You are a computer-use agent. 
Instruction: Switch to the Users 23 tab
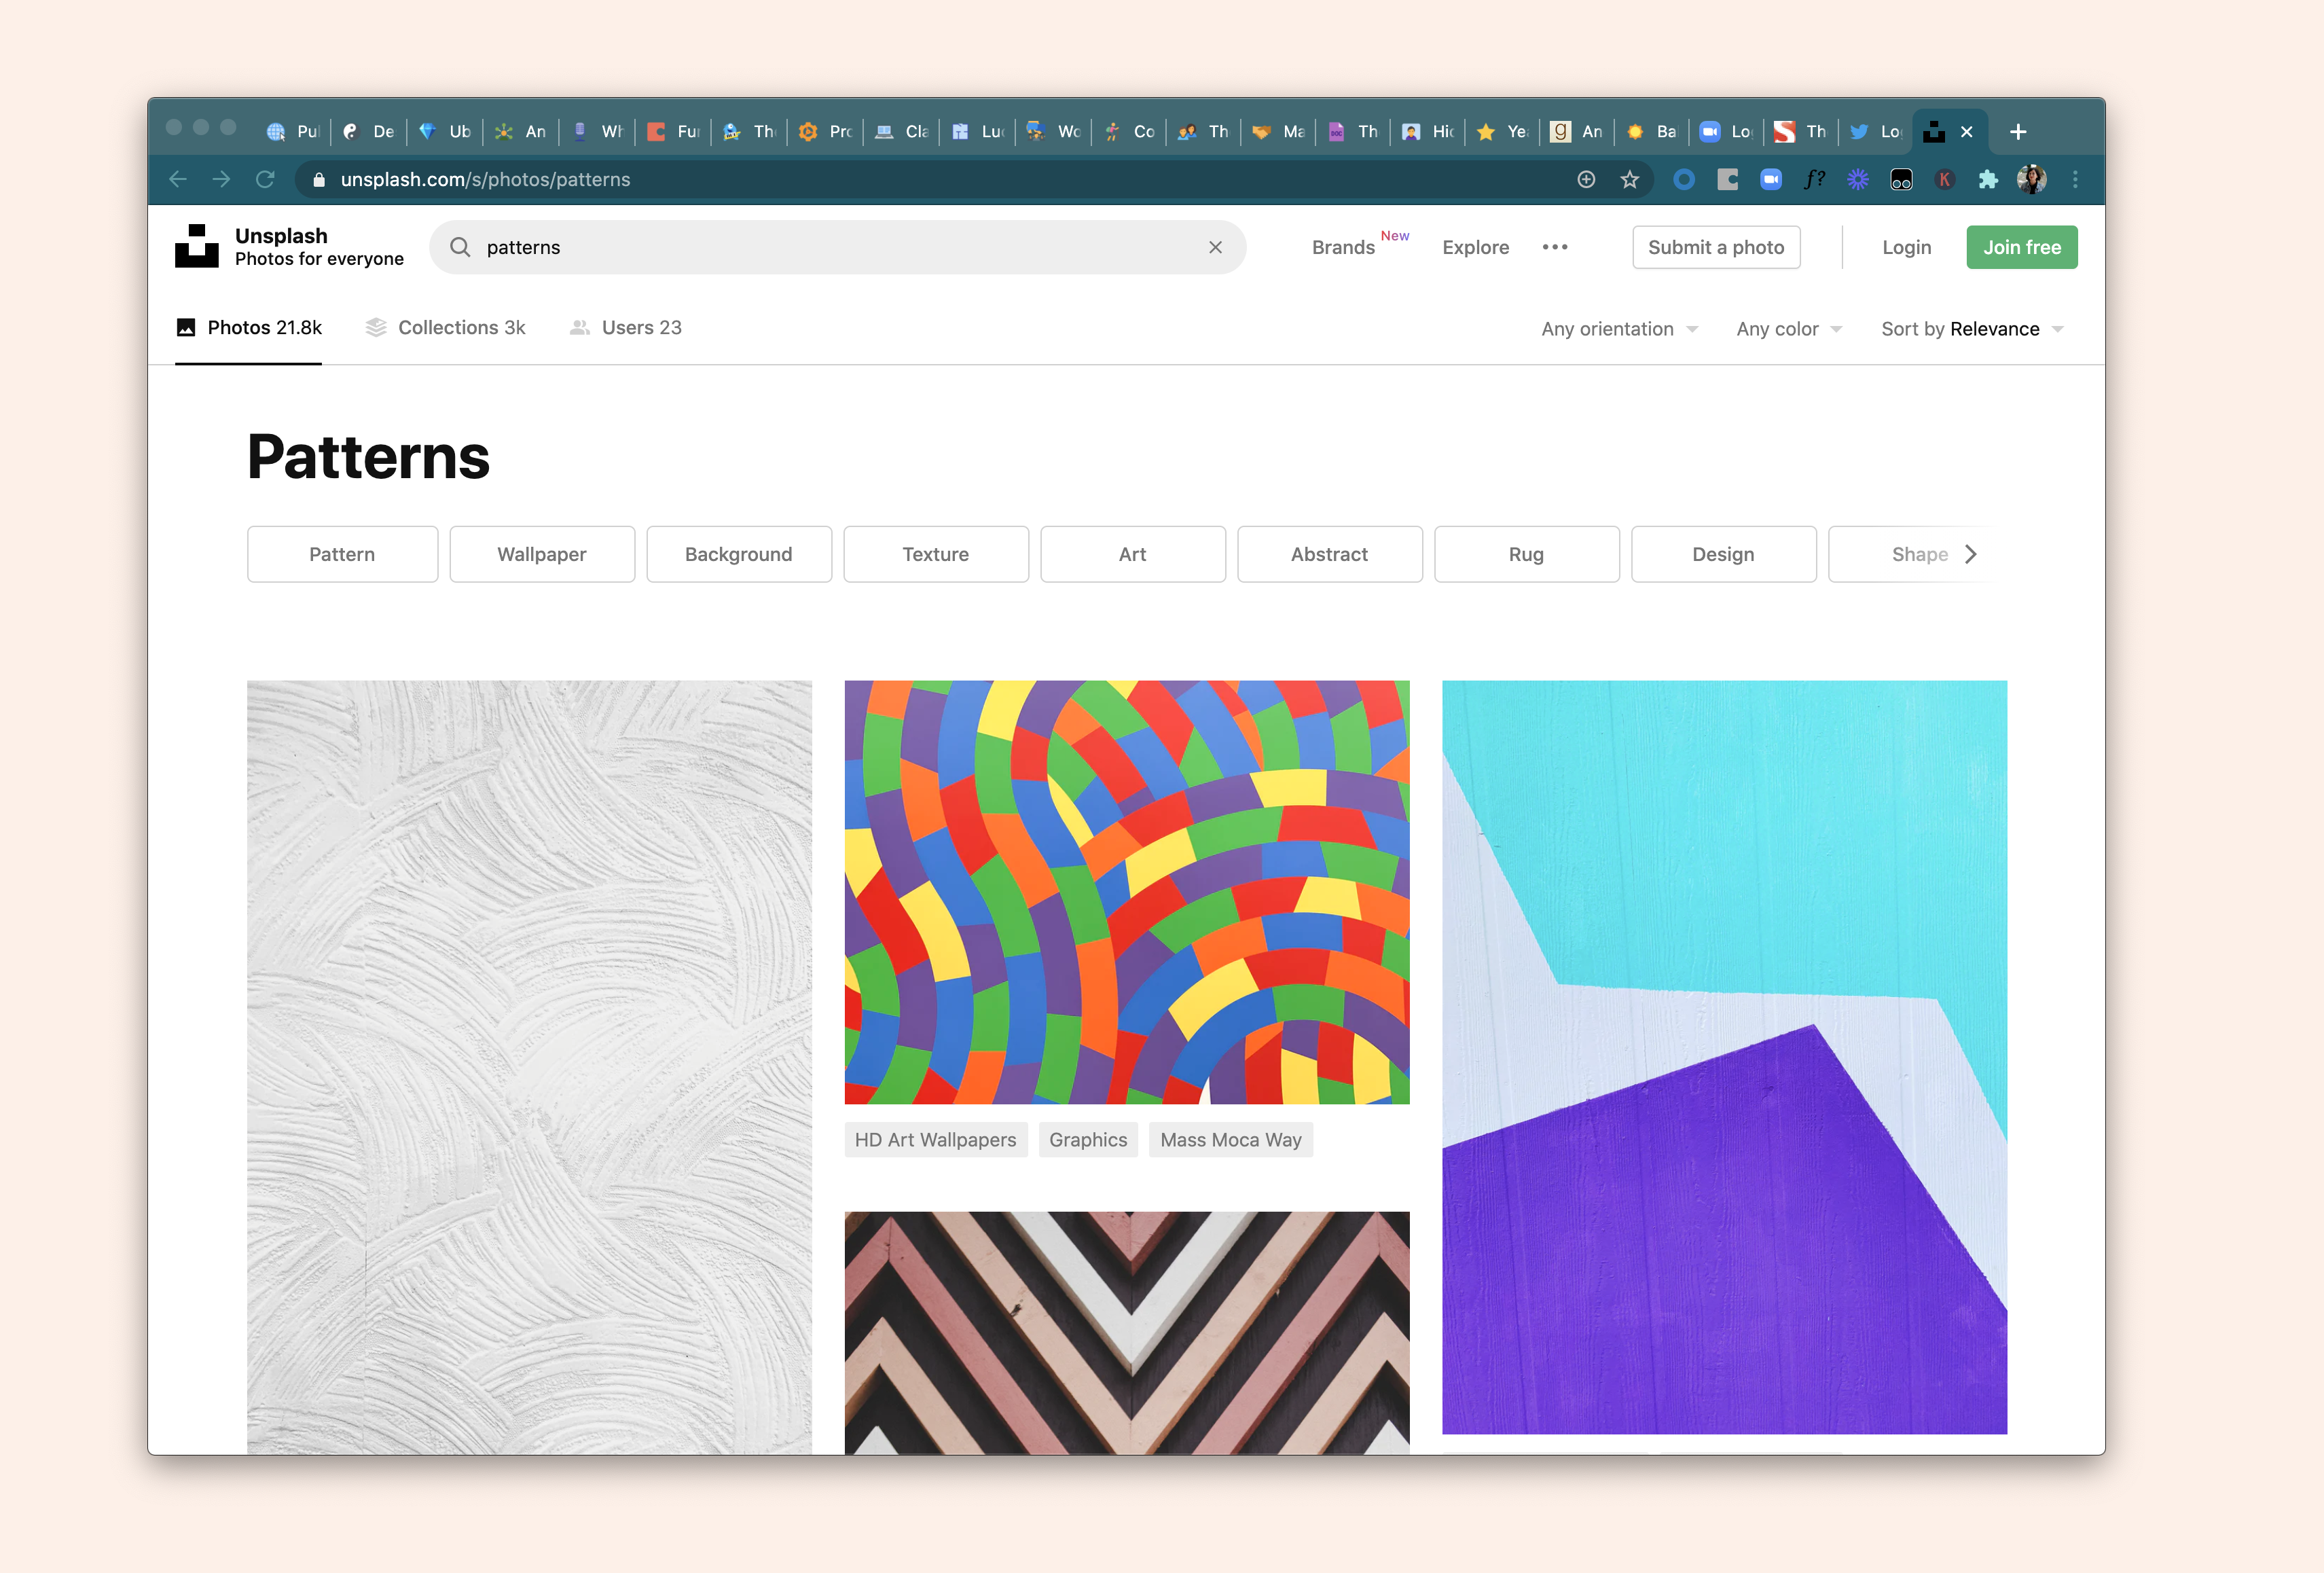(626, 328)
